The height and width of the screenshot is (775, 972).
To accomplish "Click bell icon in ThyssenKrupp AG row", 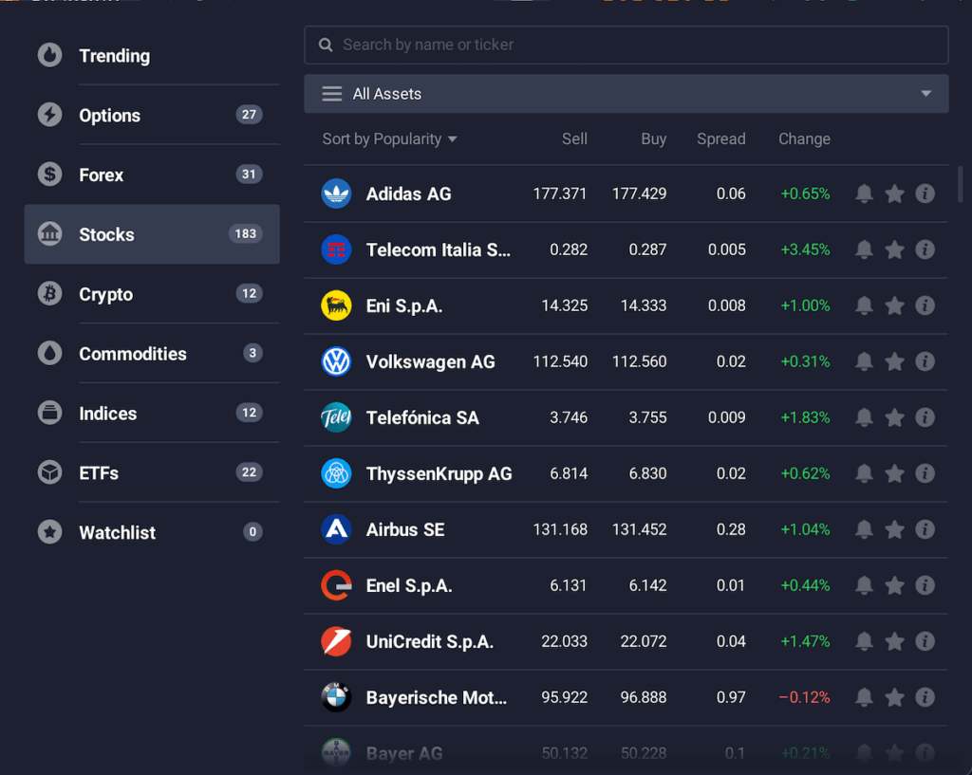I will [864, 473].
